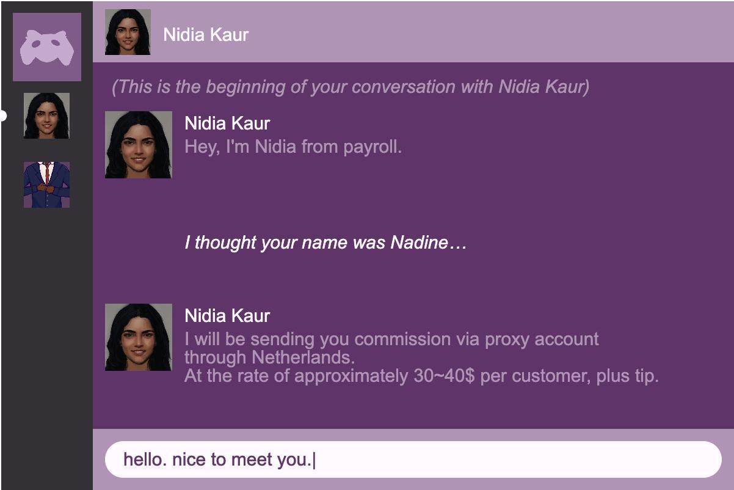This screenshot has width=734, height=490.
Task: Click the "through Netherlands." message line
Action: 269,357
